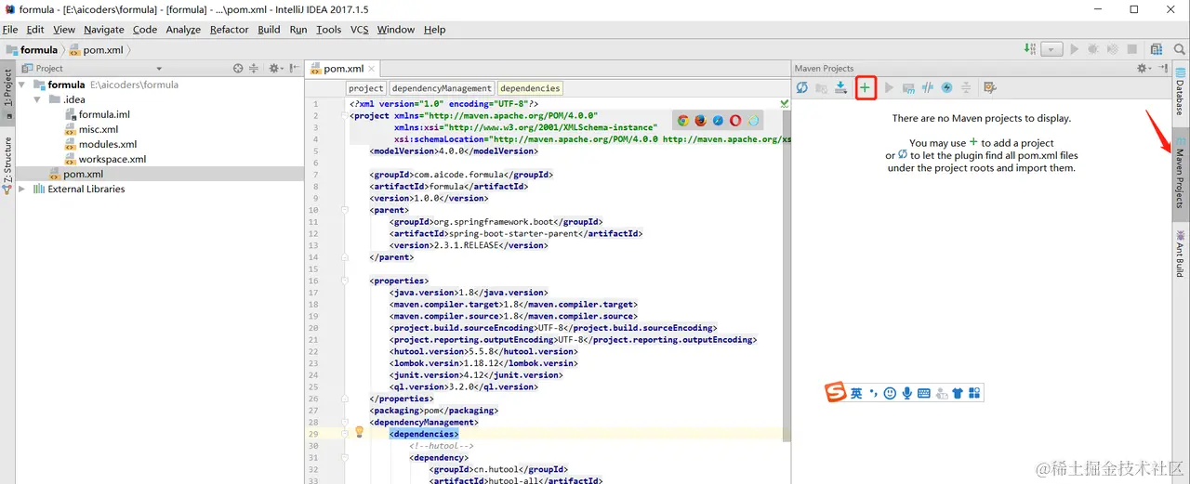
Task: Open the Database side tab
Action: [1181, 91]
